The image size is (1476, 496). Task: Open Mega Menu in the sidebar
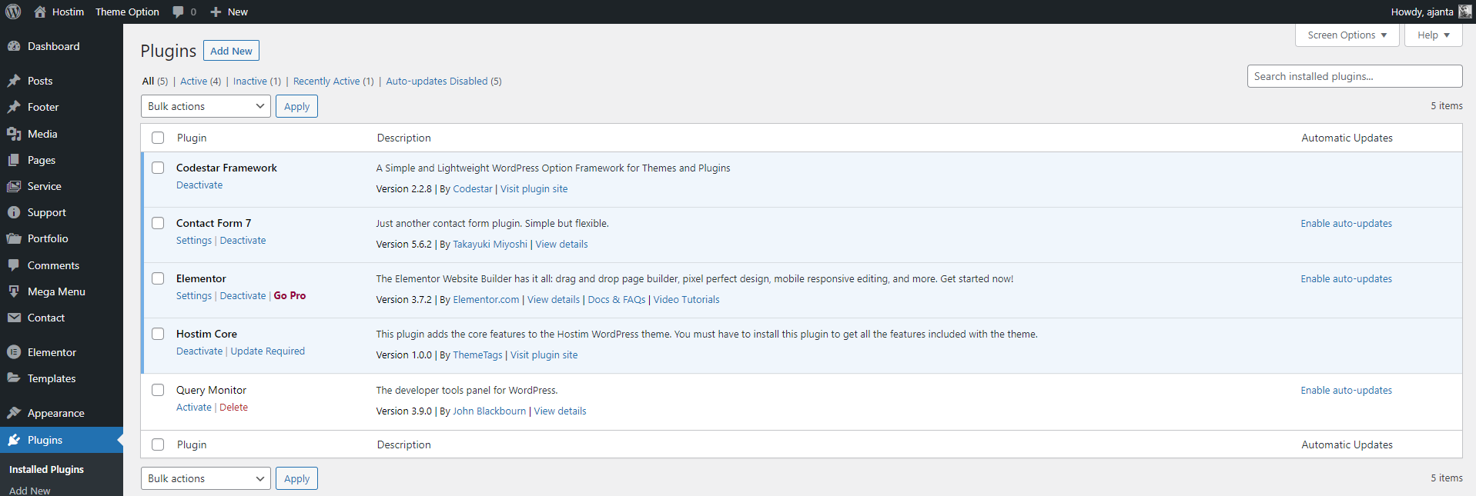[x=56, y=291]
